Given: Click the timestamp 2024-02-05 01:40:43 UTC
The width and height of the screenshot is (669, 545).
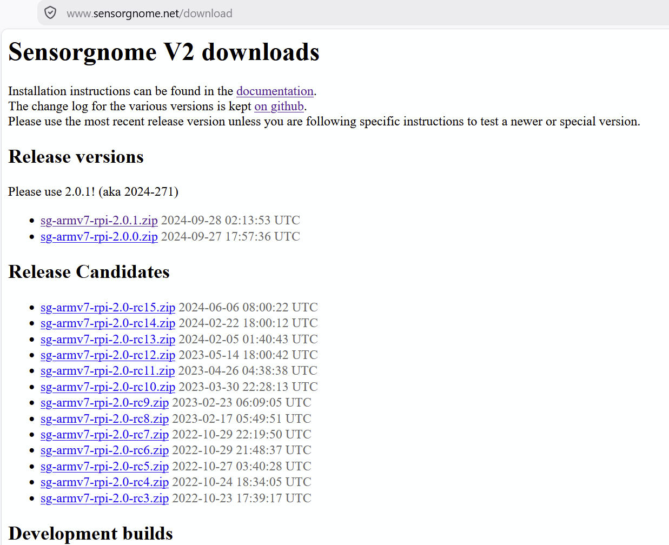Looking at the screenshot, I should (248, 339).
